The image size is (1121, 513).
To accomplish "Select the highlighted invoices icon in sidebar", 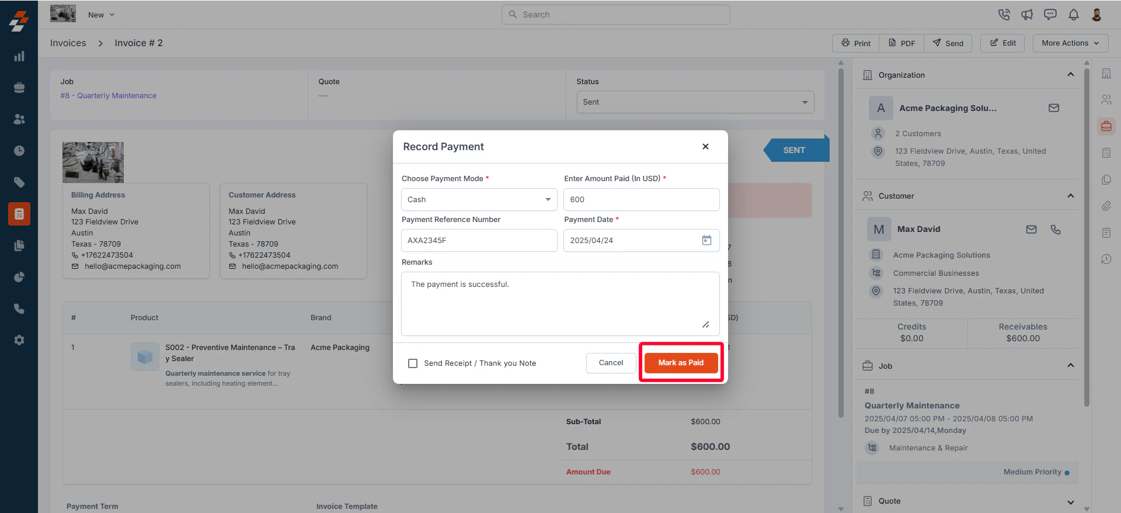I will 19,214.
